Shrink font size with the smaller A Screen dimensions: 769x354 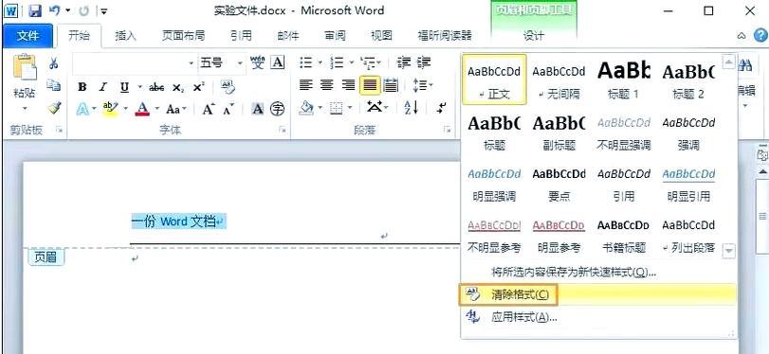[x=229, y=109]
